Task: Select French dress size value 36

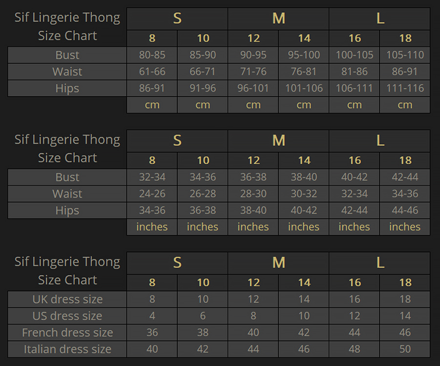Action: [x=152, y=332]
